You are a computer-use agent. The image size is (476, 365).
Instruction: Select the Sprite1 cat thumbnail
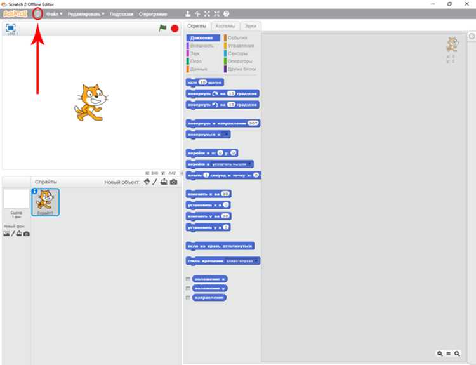point(45,202)
